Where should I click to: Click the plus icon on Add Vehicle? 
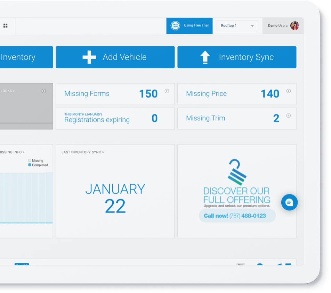point(89,57)
